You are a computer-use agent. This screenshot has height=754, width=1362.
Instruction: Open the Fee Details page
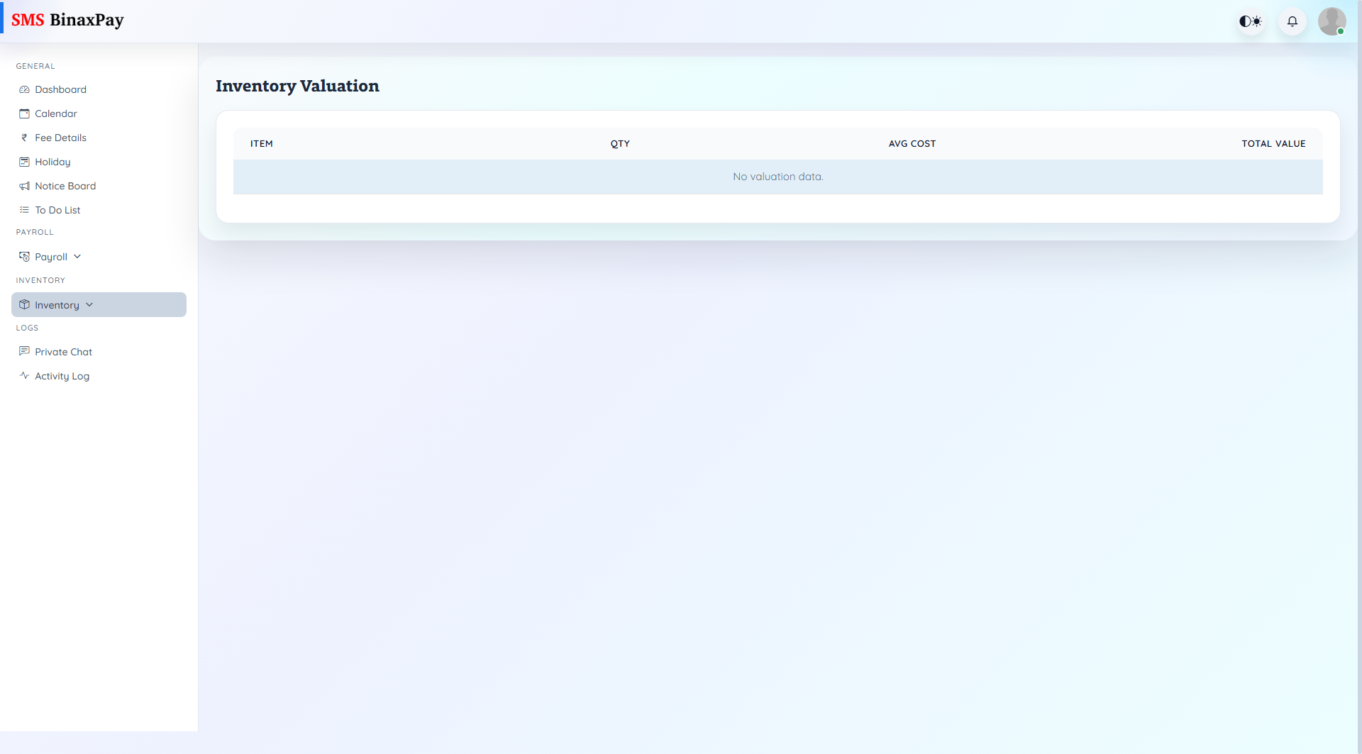[x=60, y=138]
